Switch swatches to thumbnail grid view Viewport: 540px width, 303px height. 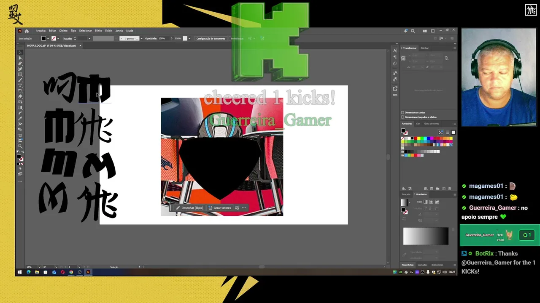[453, 133]
